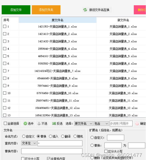Select the 替换 naming method radio

(38, 136)
